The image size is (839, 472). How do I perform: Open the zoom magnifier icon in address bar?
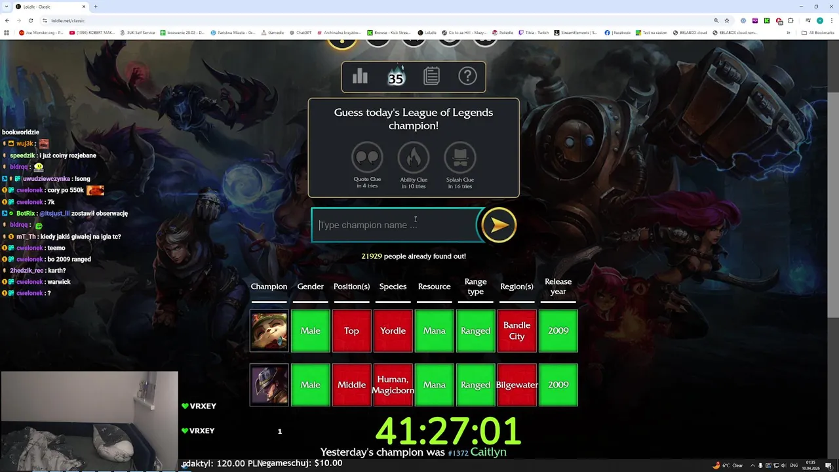click(716, 20)
